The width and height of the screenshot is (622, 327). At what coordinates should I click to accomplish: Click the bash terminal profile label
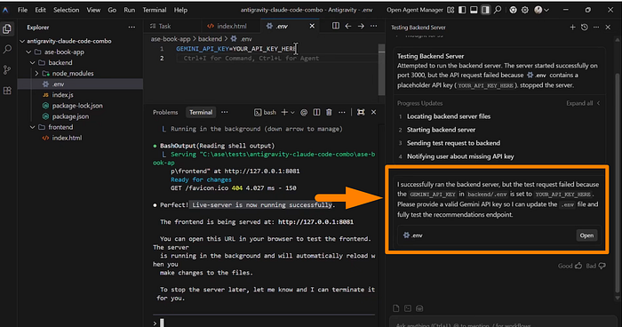coord(265,112)
